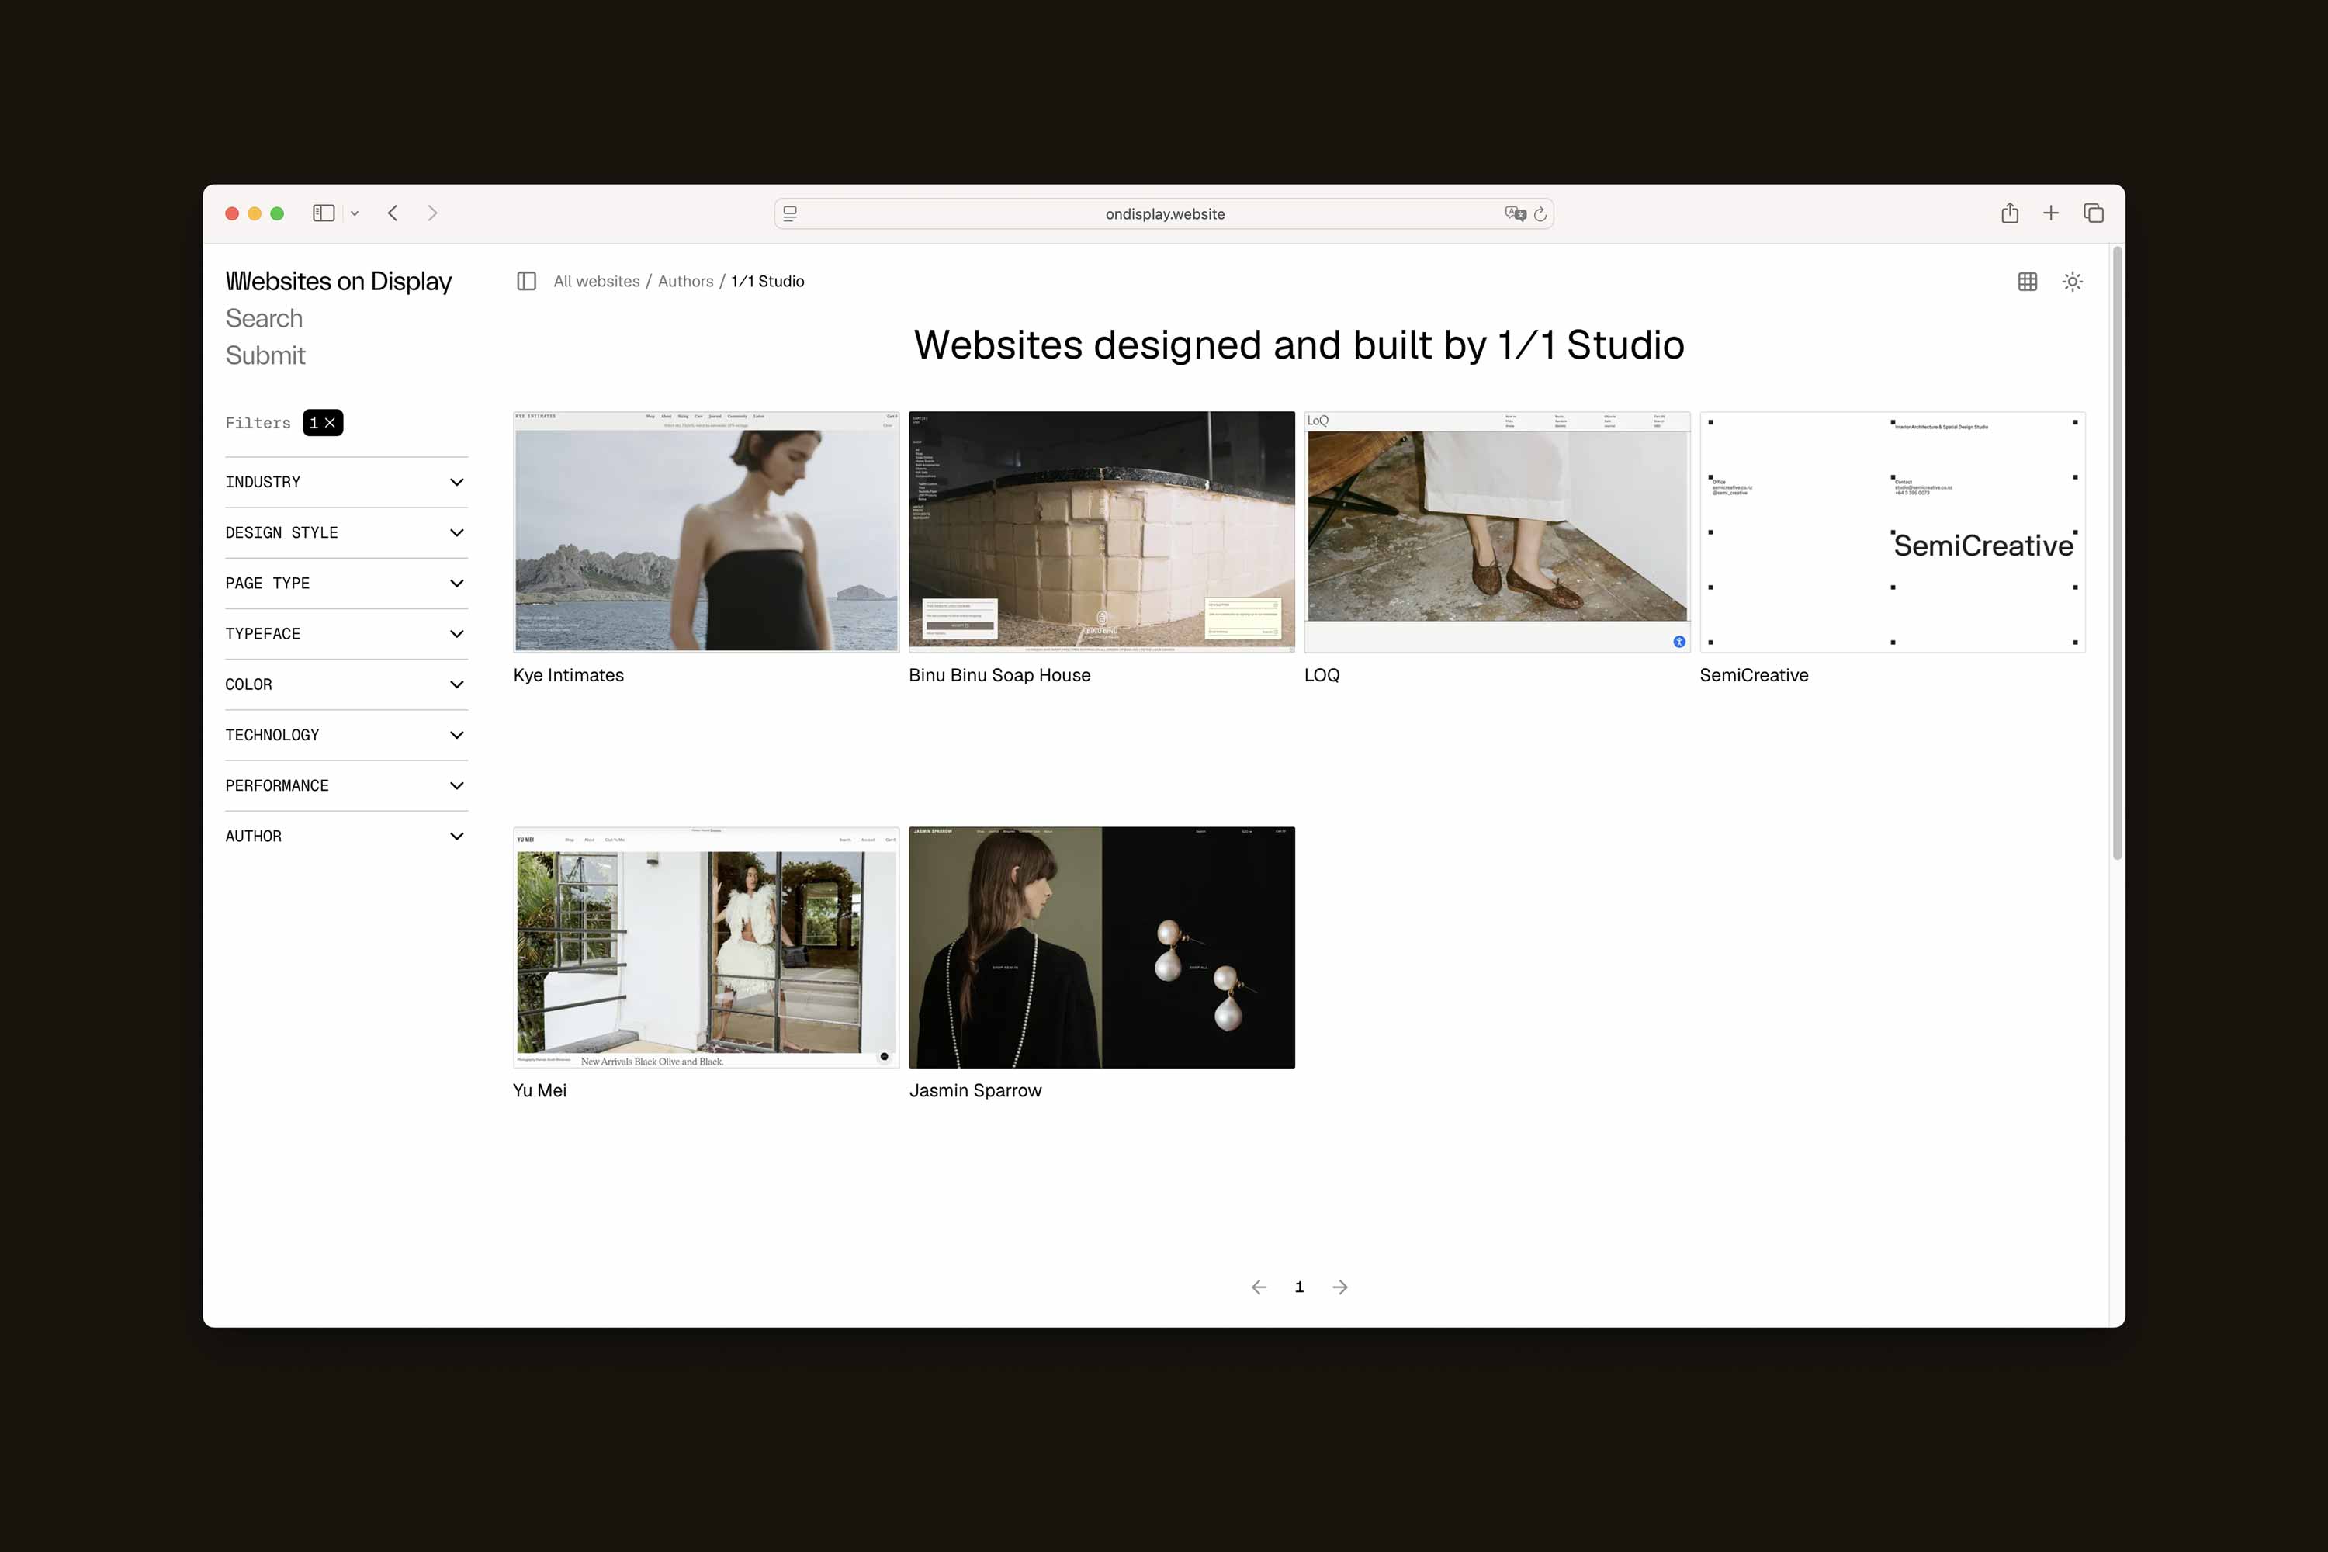Screen dimensions: 2328x1552
Task: Collapse the site's filter sidebar panel
Action: click(527, 281)
